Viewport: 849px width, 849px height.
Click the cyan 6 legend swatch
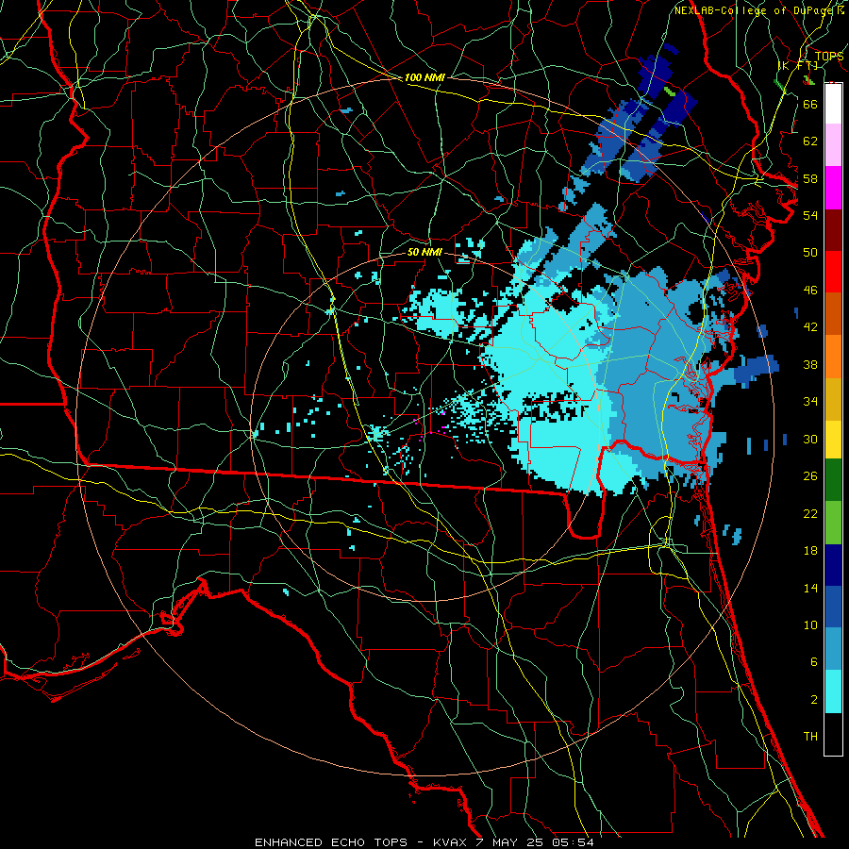[x=833, y=691]
